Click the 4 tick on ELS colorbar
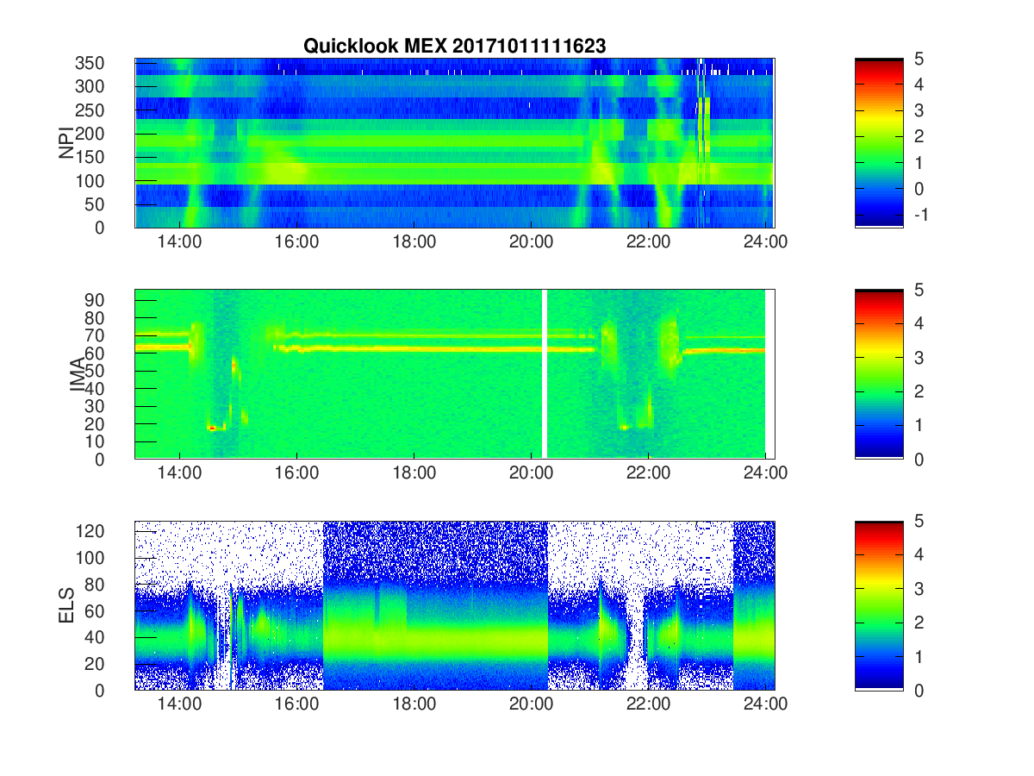The width and height of the screenshot is (1034, 776). (x=918, y=554)
